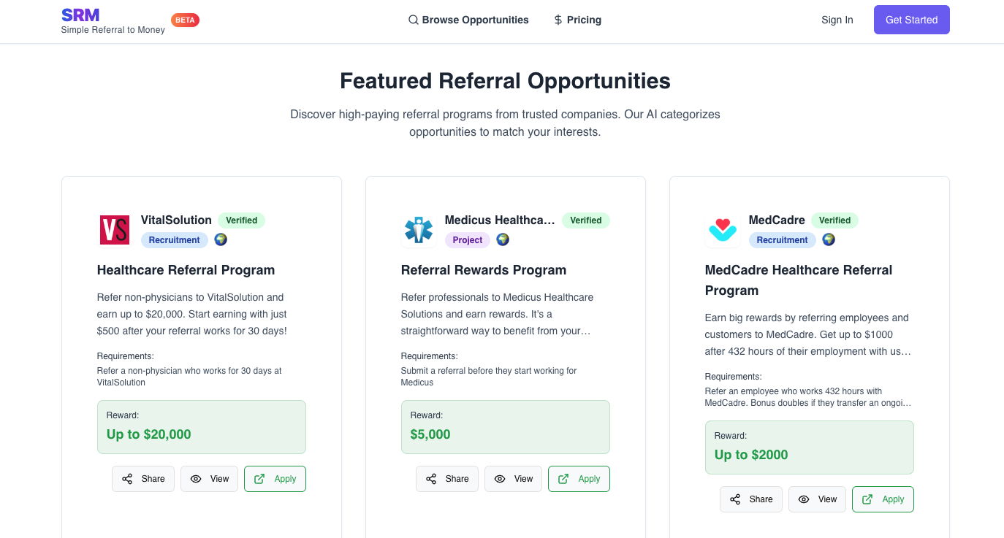This screenshot has height=538, width=1004.
Task: Click the Verified badge beside Medicus Healthcare
Action: coord(586,220)
